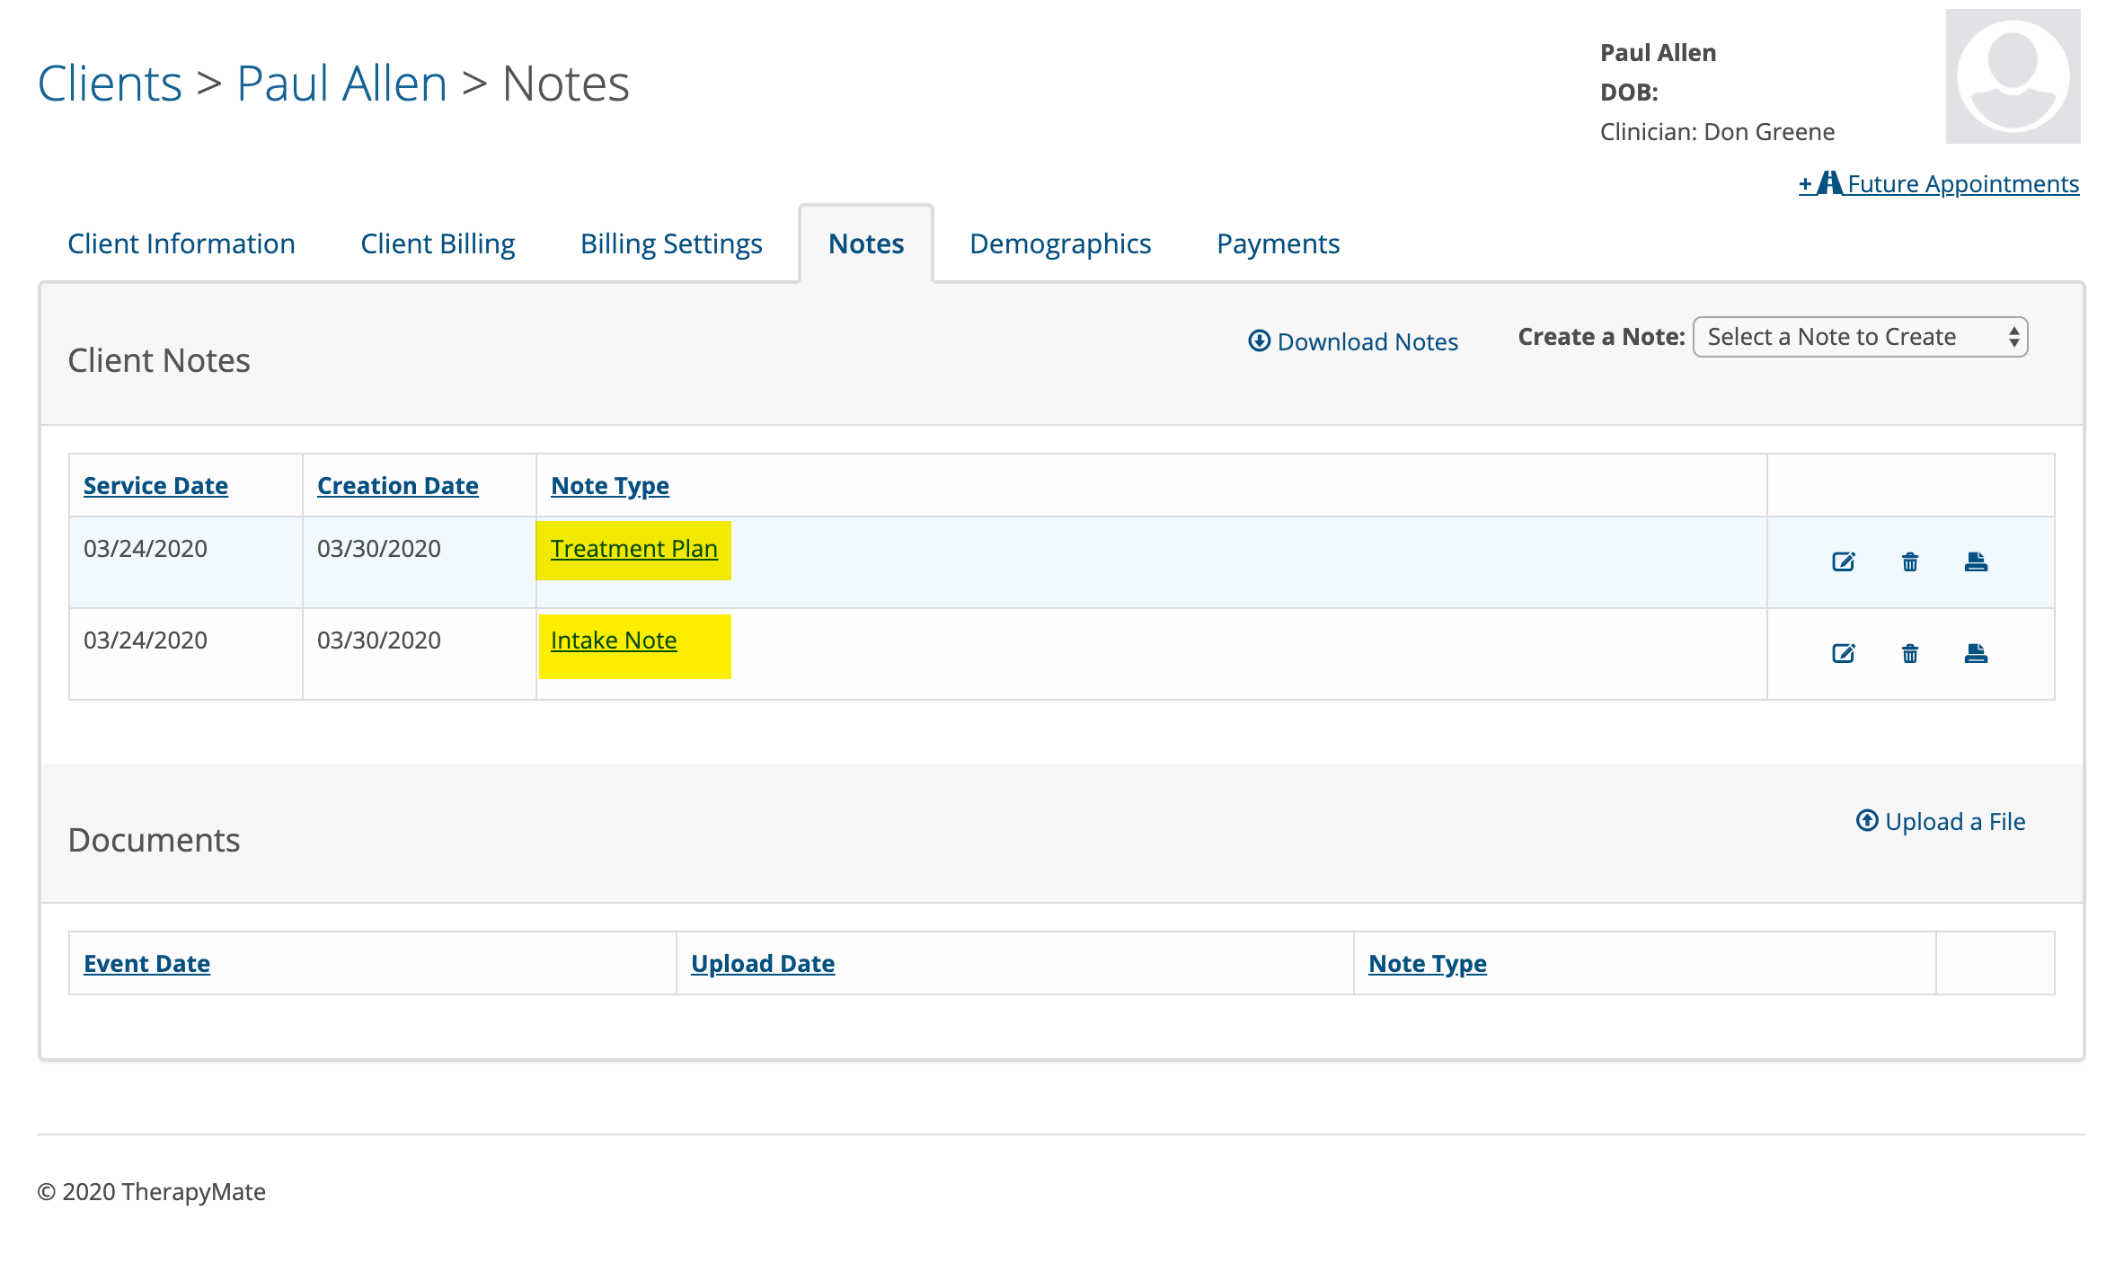The width and height of the screenshot is (2115, 1263).
Task: Click the Download Notes circle arrow icon
Action: [x=1259, y=341]
